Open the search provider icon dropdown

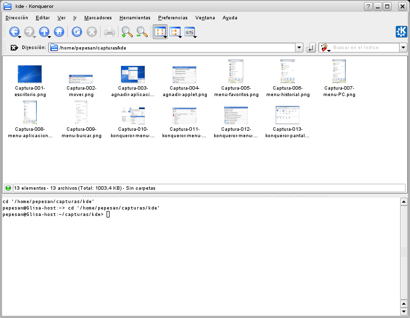(325, 48)
